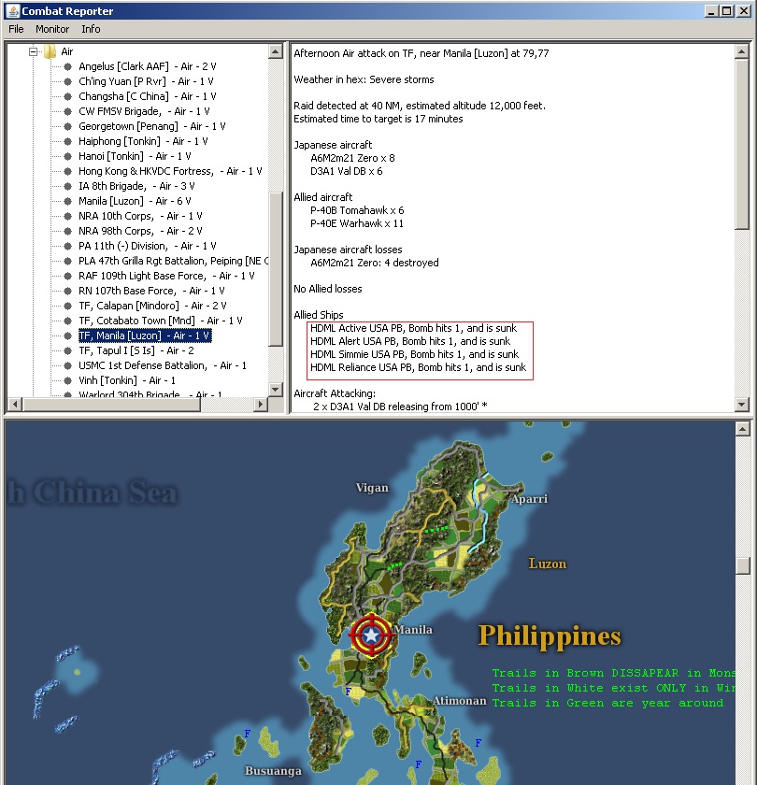Click bullet icon beside Georgetown [Penang]
The height and width of the screenshot is (785, 757).
(x=67, y=127)
